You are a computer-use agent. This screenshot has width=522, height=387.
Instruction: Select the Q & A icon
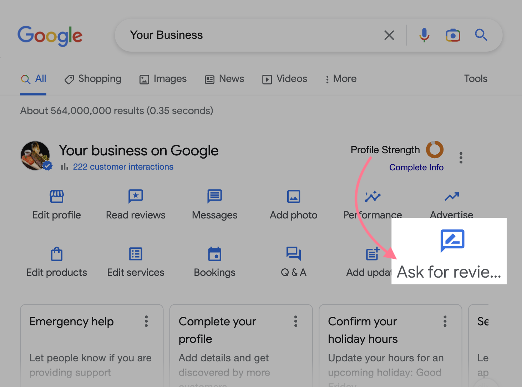tap(293, 254)
